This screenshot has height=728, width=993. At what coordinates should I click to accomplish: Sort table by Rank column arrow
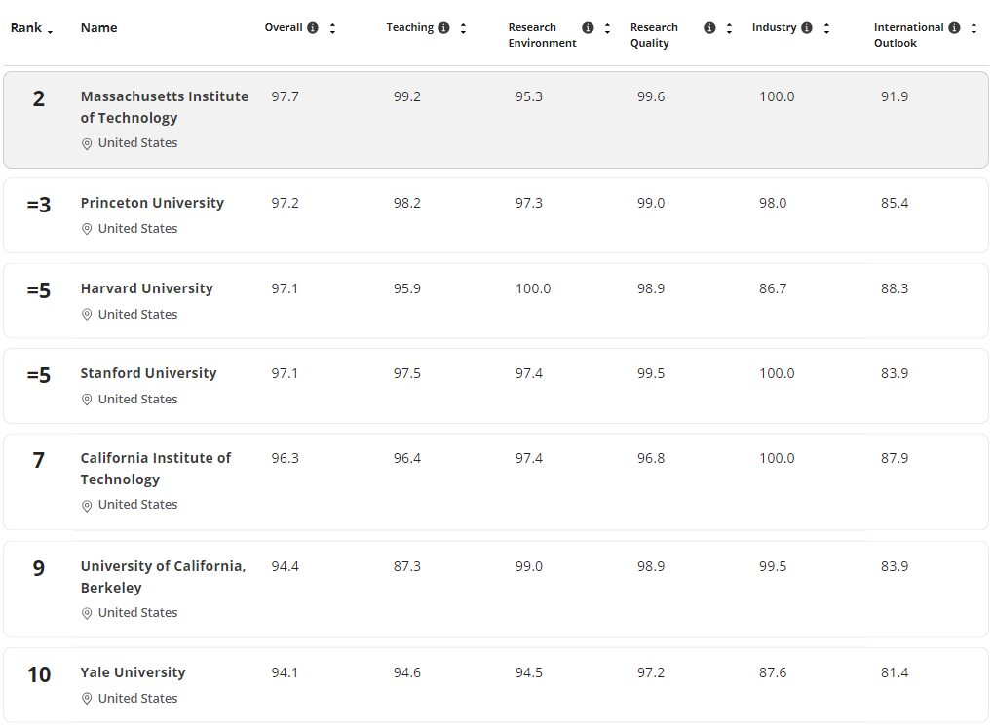[x=50, y=31]
